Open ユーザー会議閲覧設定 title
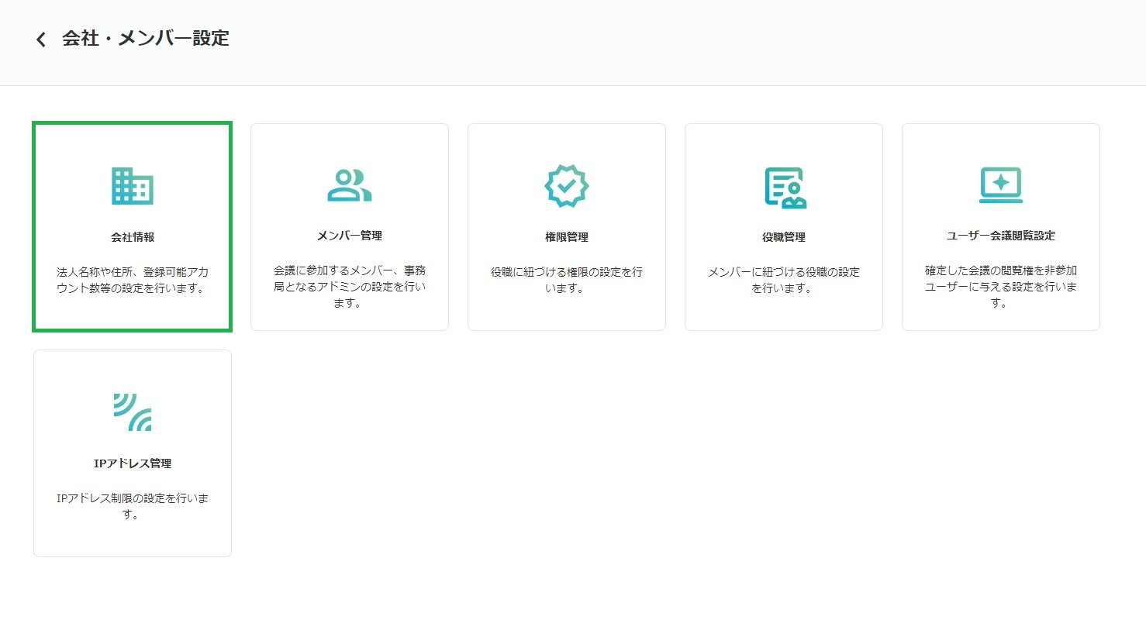Screen dimensions: 1146x627 (x=1000, y=236)
